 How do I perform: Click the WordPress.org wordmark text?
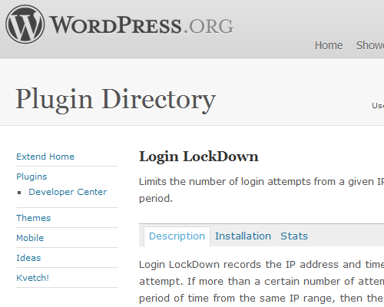pos(141,25)
